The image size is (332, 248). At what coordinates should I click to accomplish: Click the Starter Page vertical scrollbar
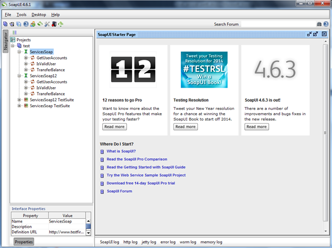tap(326, 133)
